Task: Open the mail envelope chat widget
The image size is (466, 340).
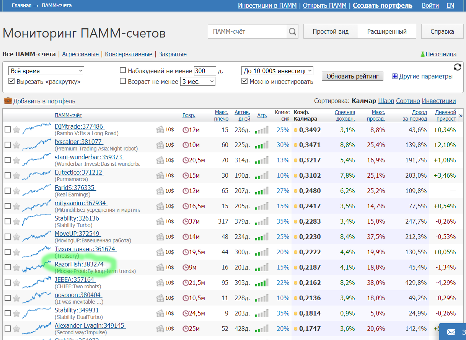Action: [451, 332]
